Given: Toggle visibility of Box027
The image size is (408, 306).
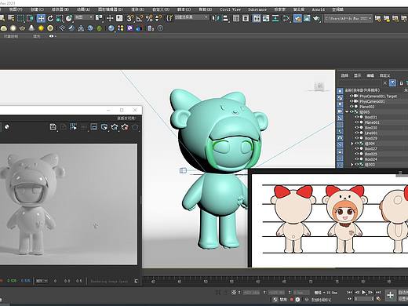Looking at the screenshot, I should (356, 148).
